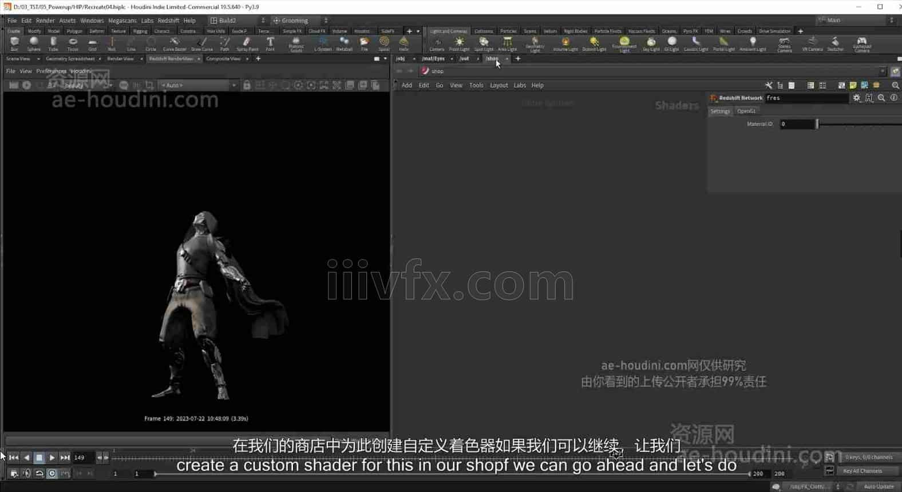The width and height of the screenshot is (902, 492).
Task: Switch to the /out network tab
Action: pos(464,58)
